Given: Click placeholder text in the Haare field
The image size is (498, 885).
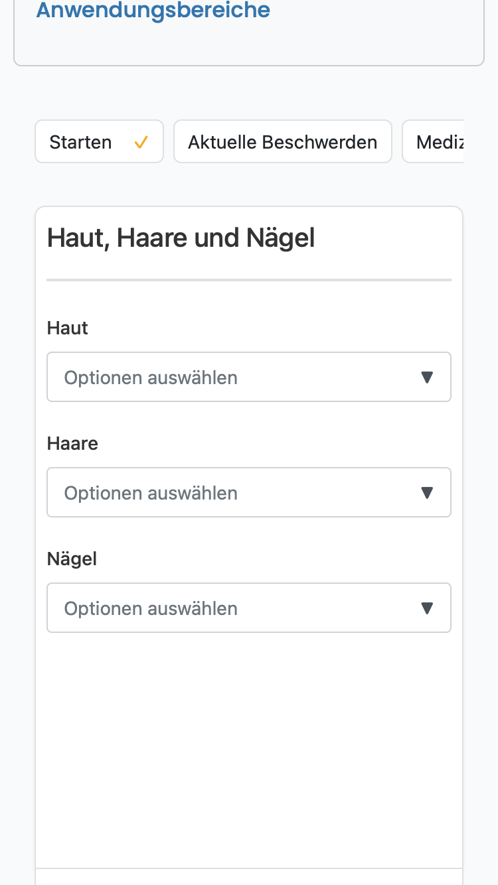Looking at the screenshot, I should click(x=151, y=493).
